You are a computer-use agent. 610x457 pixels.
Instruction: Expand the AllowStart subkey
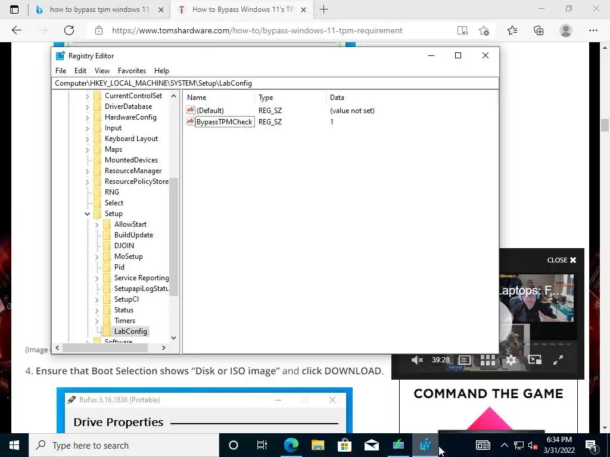[x=97, y=224]
